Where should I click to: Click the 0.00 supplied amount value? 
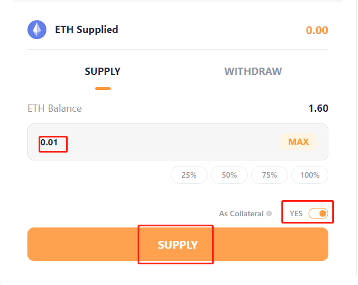[x=317, y=30]
